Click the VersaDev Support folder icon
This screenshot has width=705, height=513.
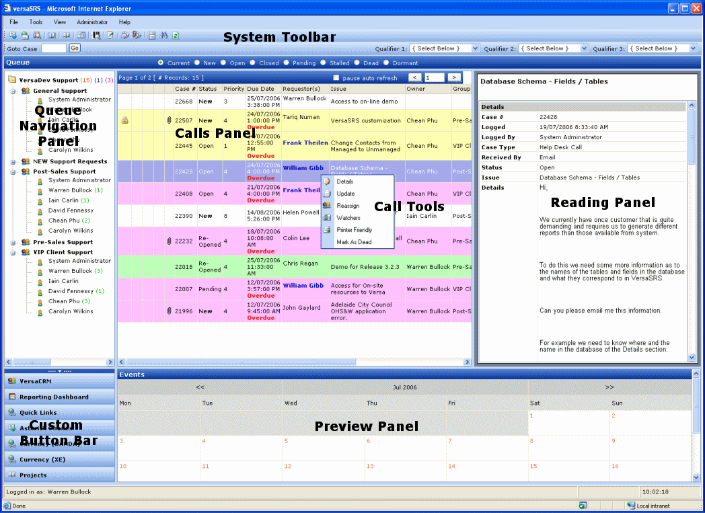coord(12,80)
